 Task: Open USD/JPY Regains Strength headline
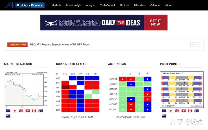(x=60, y=44)
